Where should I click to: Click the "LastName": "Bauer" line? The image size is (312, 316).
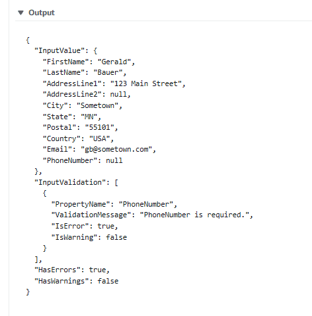tap(85, 72)
